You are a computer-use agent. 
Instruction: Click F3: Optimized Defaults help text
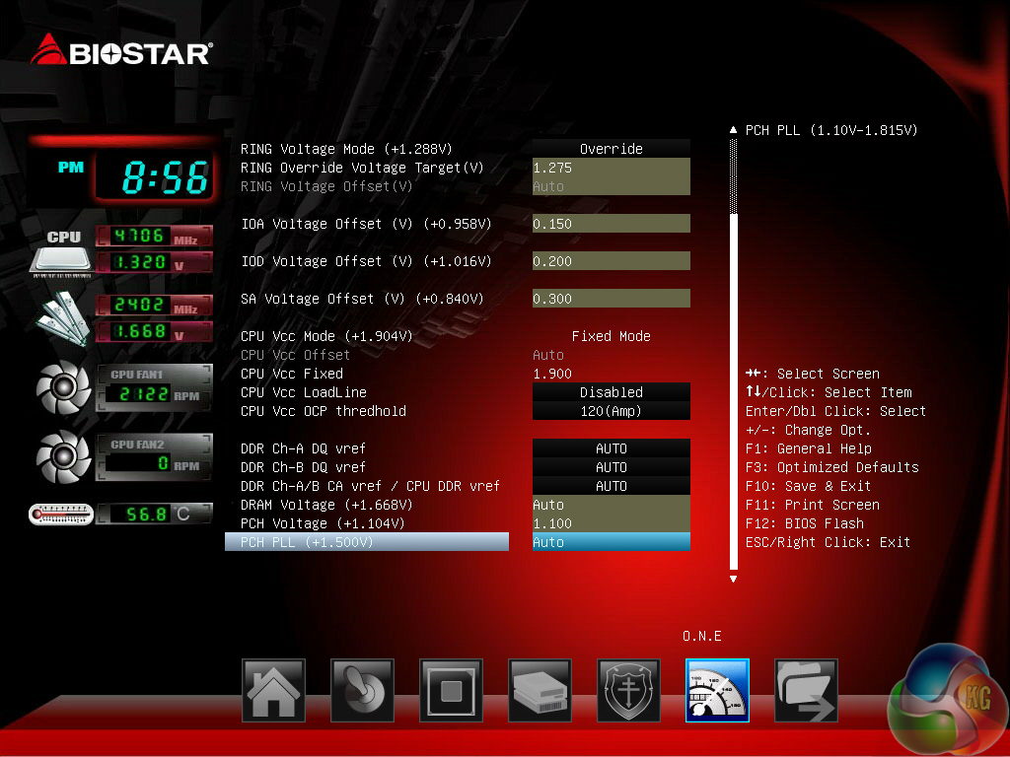pos(831,466)
